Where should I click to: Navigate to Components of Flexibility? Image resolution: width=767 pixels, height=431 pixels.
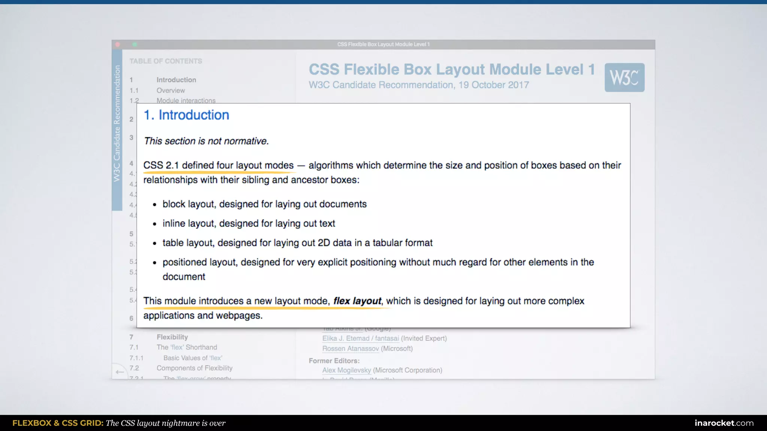(194, 368)
